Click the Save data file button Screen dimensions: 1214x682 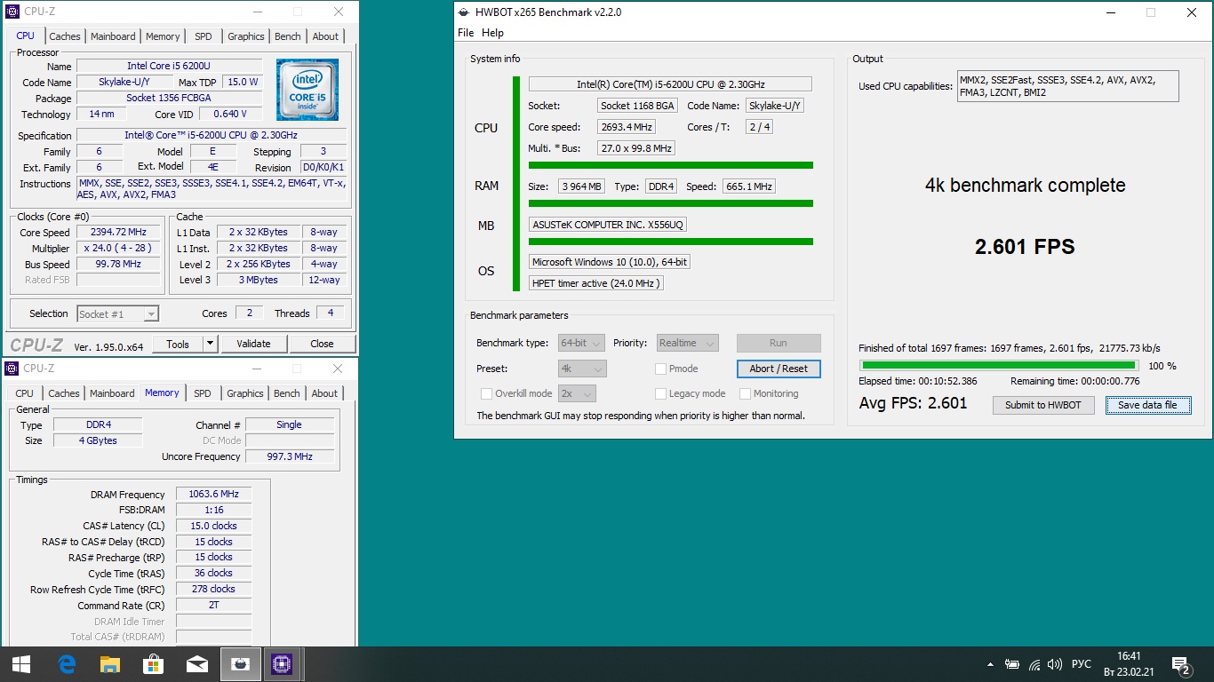point(1147,405)
